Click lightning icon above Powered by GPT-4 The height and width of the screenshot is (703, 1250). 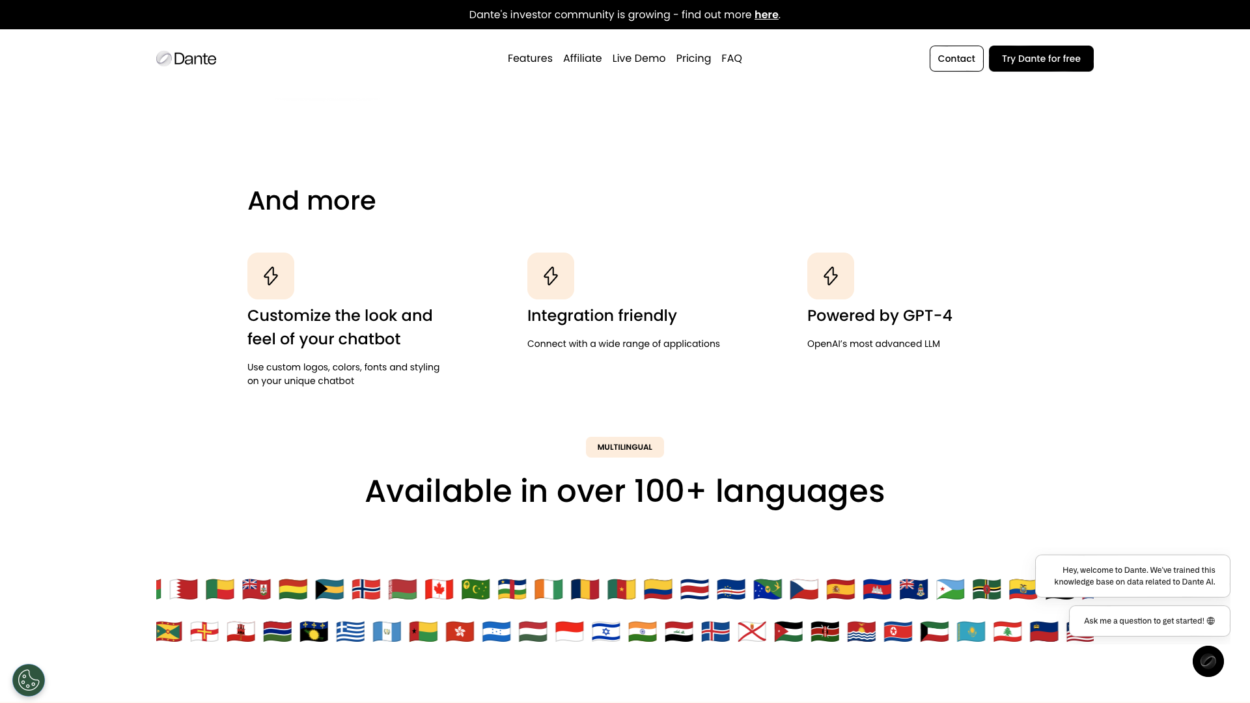click(831, 276)
